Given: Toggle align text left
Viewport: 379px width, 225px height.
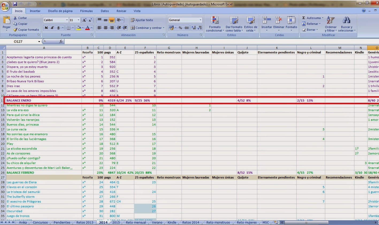Looking at the screenshot, I should click(x=99, y=28).
